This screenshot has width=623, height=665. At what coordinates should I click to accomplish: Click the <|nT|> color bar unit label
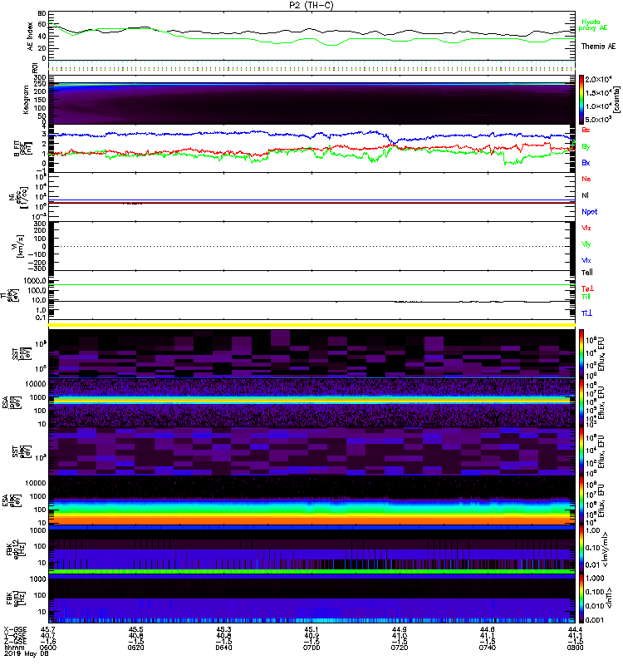click(608, 598)
